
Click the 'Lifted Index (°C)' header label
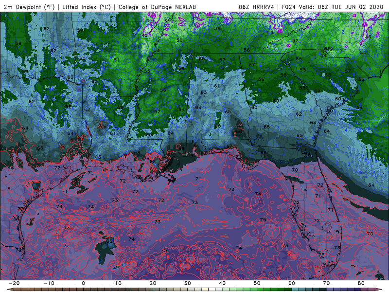[x=87, y=7]
